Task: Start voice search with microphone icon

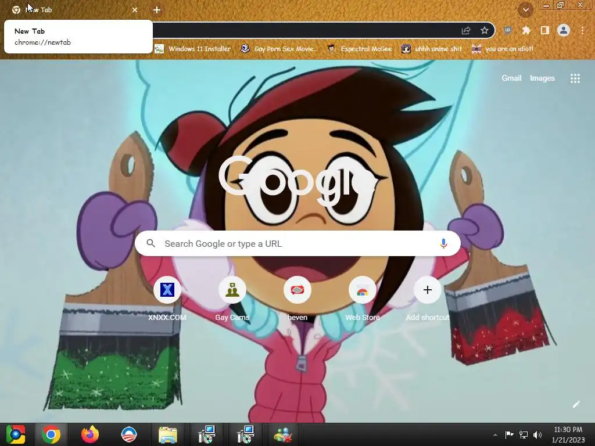Action: click(443, 243)
